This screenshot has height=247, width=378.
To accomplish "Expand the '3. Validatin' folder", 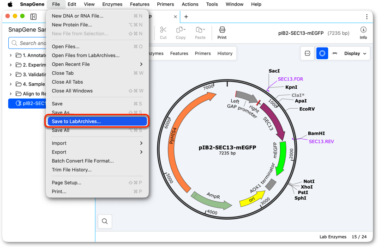I will [11, 74].
